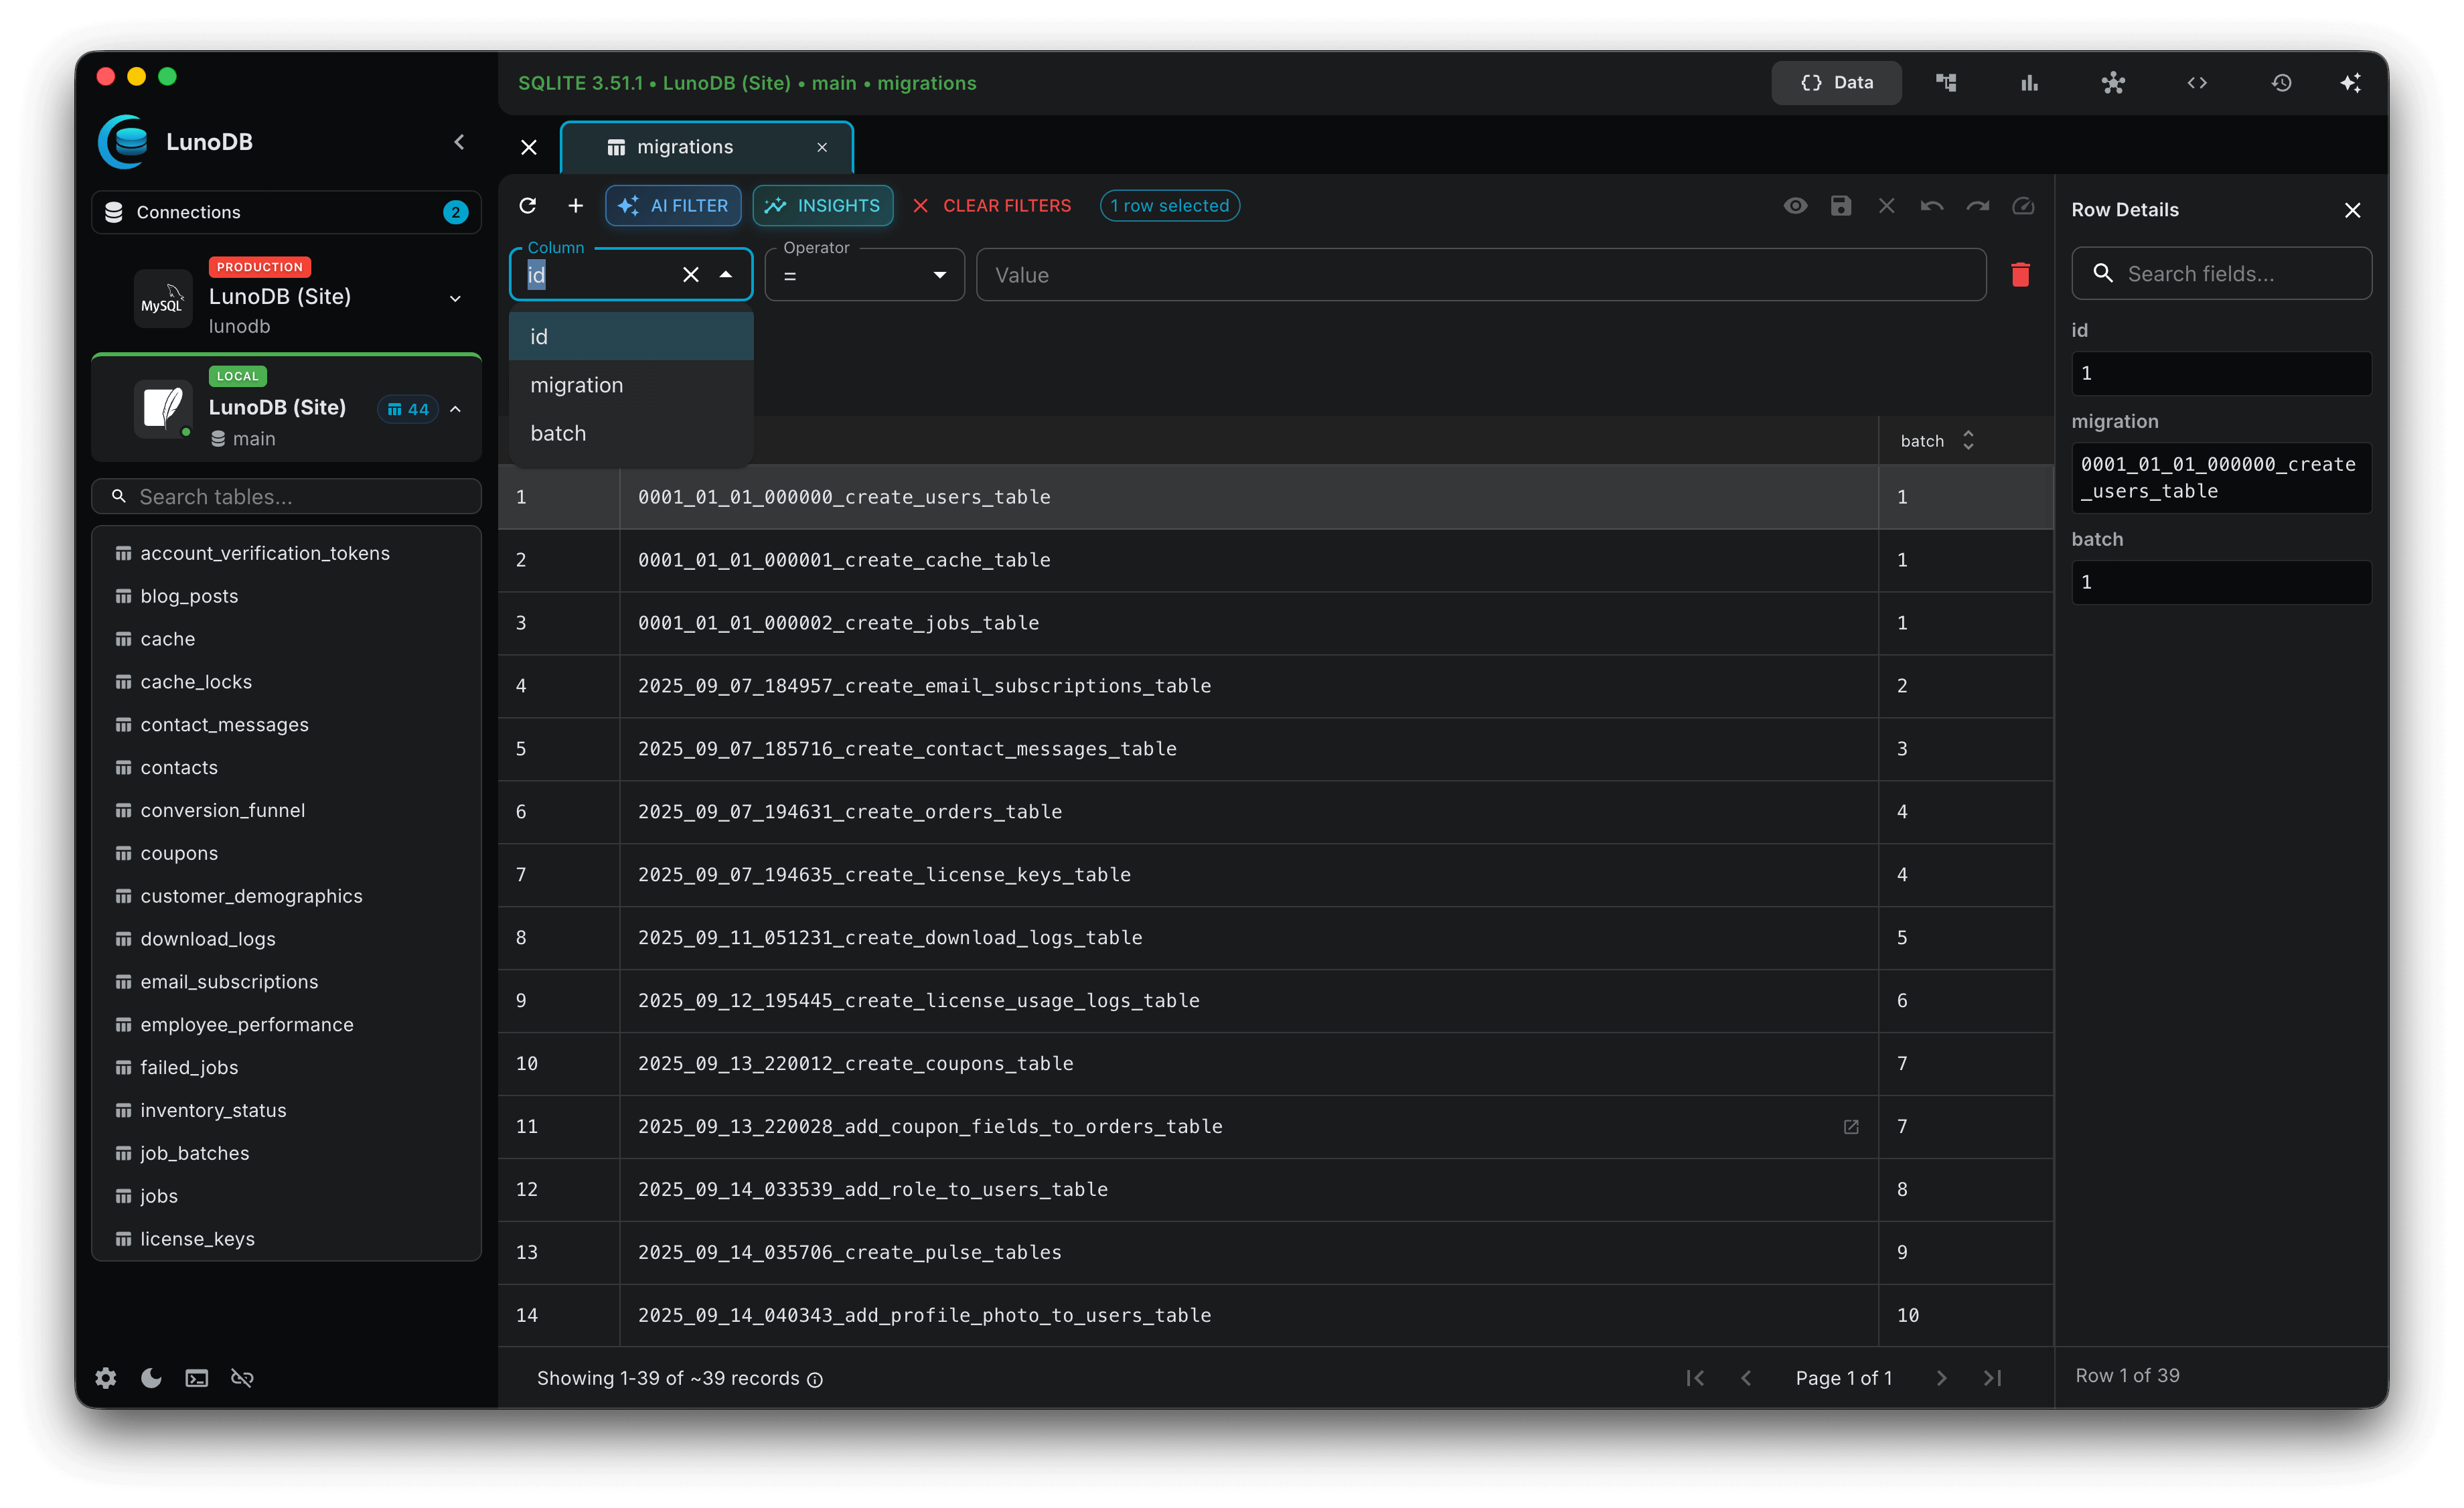The height and width of the screenshot is (1508, 2464).
Task: Open the bar chart view icon
Action: coord(2029,83)
